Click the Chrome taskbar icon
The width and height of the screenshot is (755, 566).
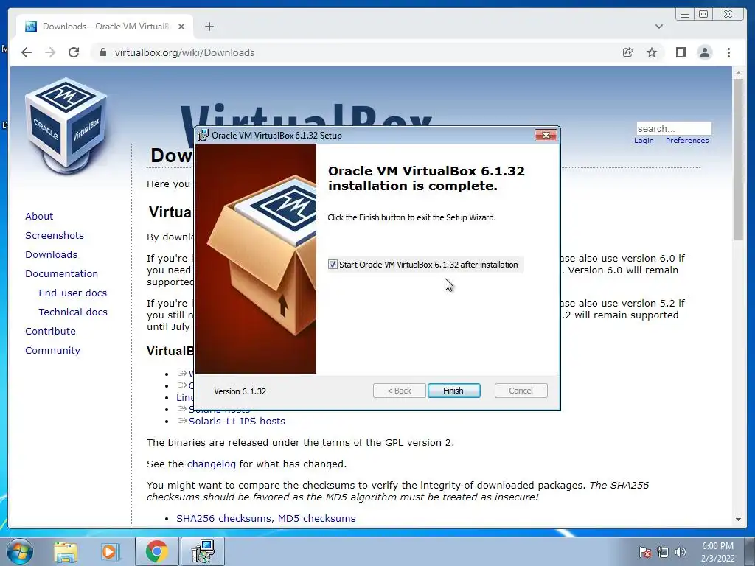156,551
